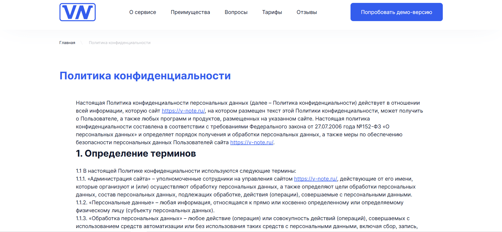Open the v-note.ru link after «Пользователей сайта»
This screenshot has width=502, height=232.
pos(252,142)
